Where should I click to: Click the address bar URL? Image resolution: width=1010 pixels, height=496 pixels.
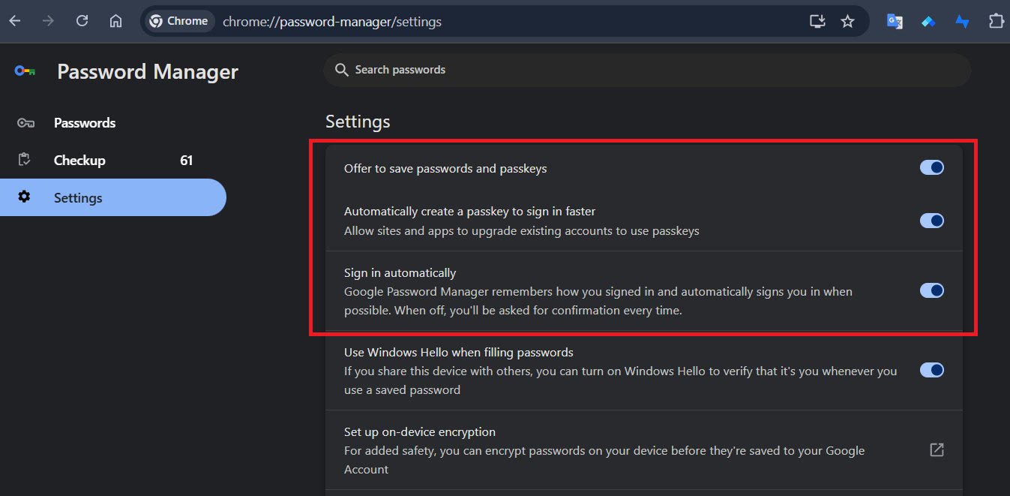[332, 22]
